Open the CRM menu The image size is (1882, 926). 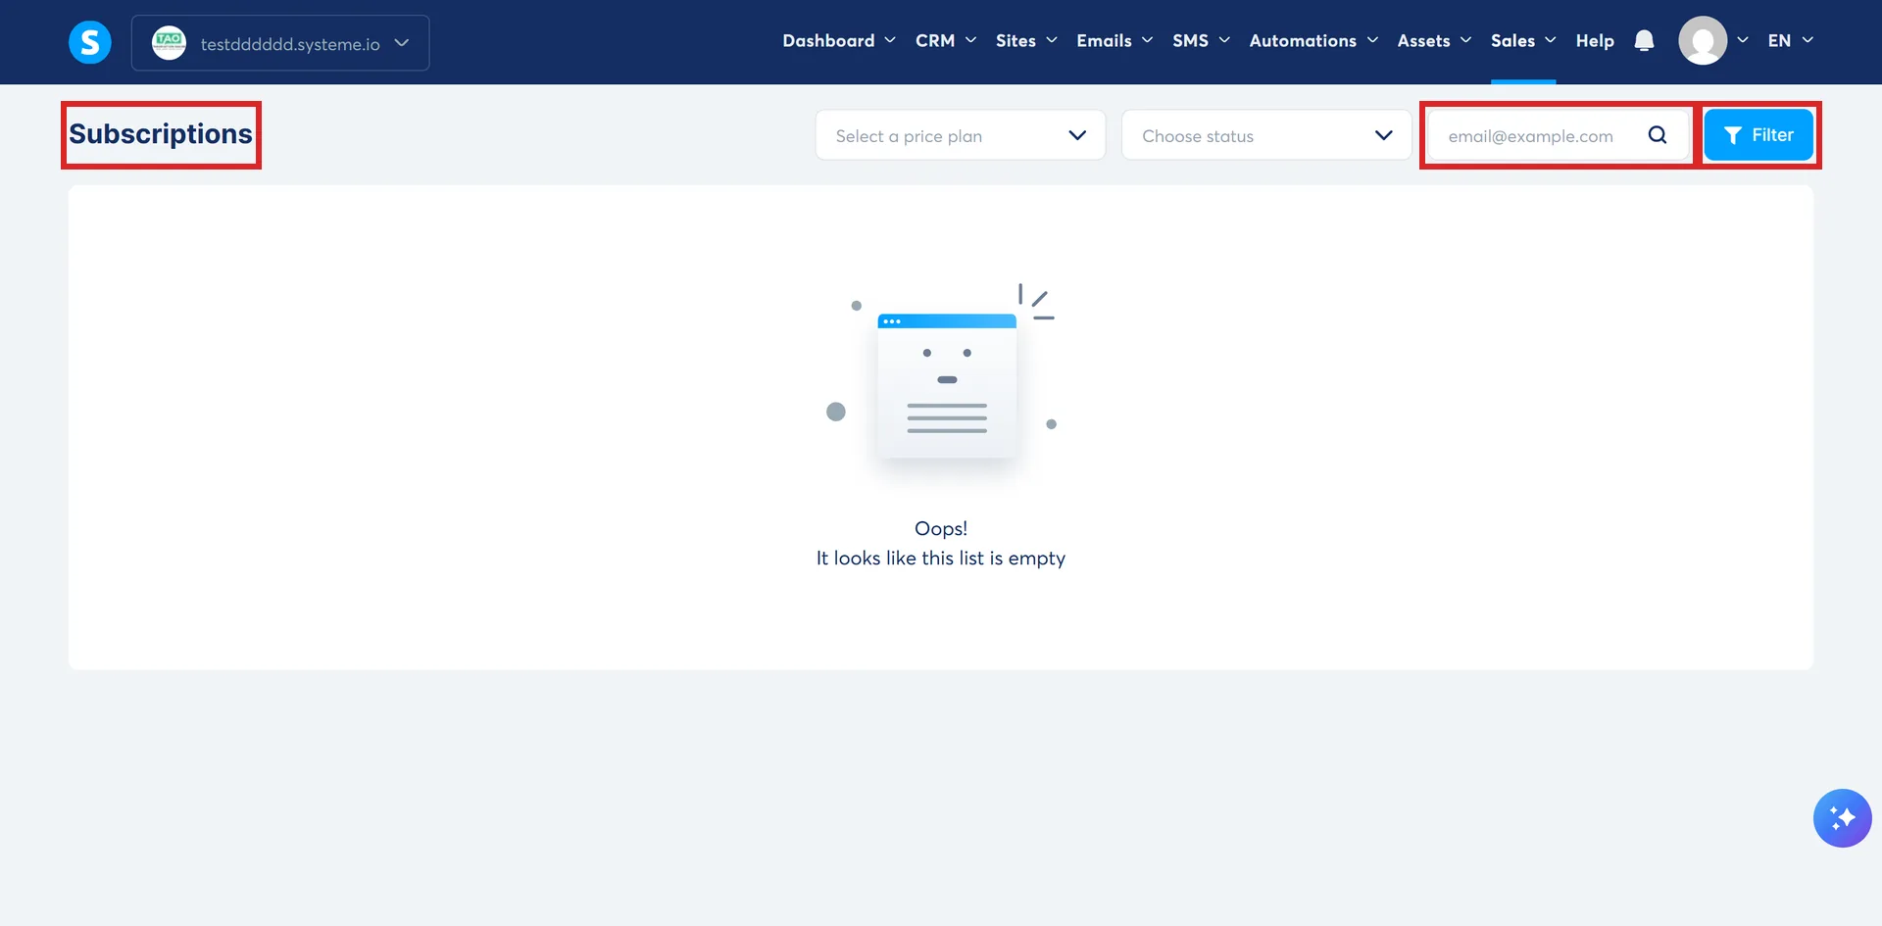[946, 40]
